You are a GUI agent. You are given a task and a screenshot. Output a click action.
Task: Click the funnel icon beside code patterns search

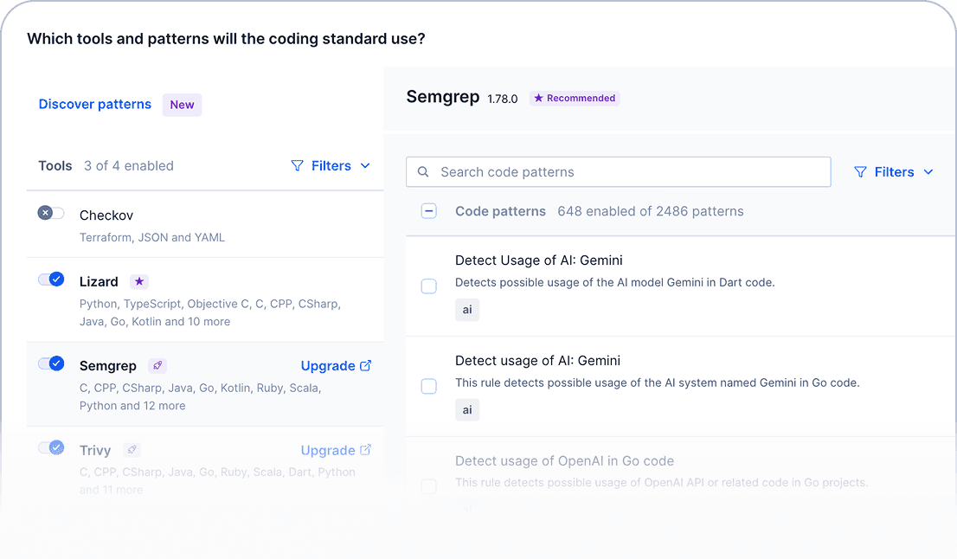pyautogui.click(x=860, y=172)
